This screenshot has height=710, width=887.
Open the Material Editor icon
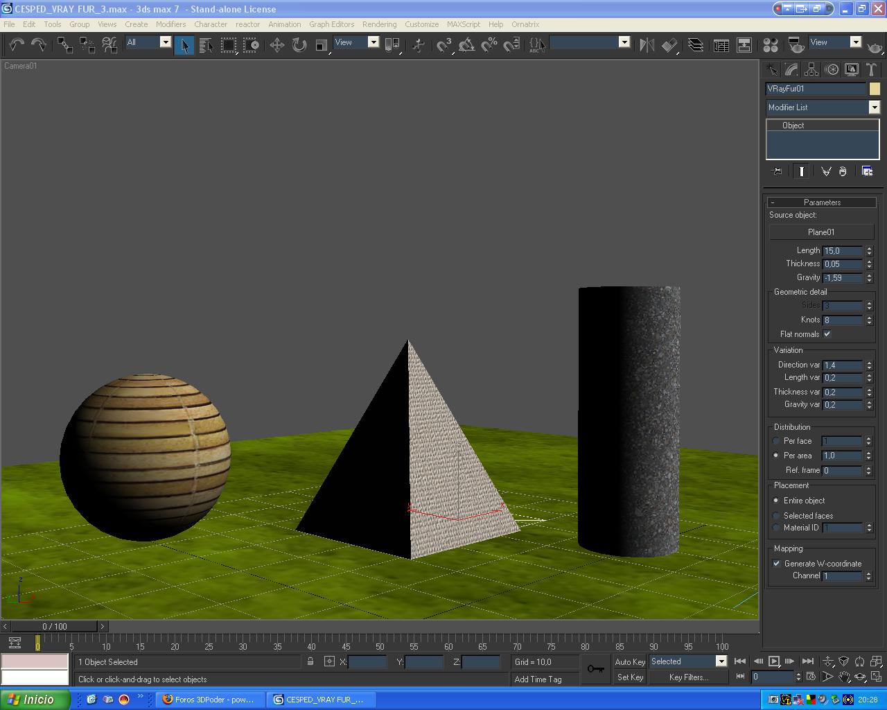pyautogui.click(x=770, y=46)
